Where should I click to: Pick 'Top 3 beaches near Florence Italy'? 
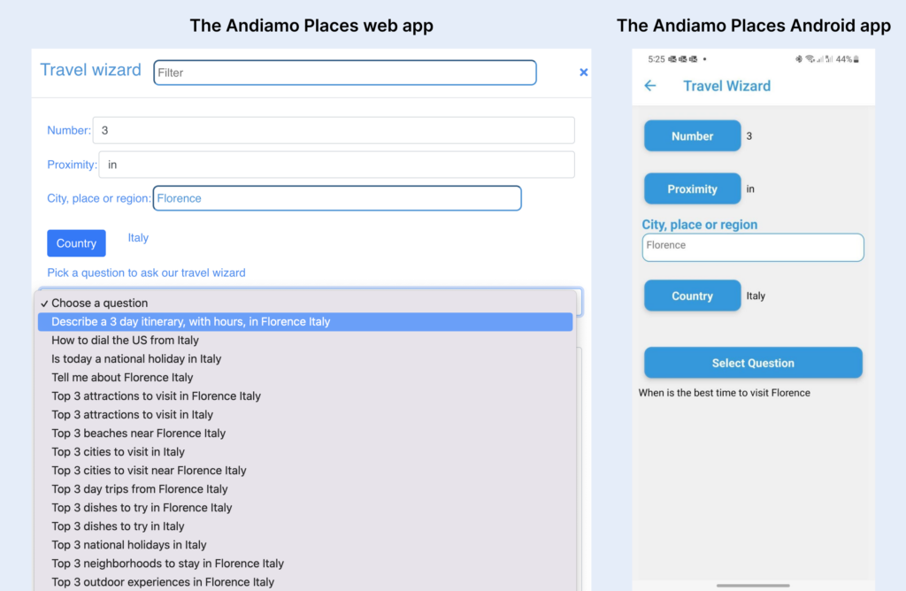tap(137, 433)
